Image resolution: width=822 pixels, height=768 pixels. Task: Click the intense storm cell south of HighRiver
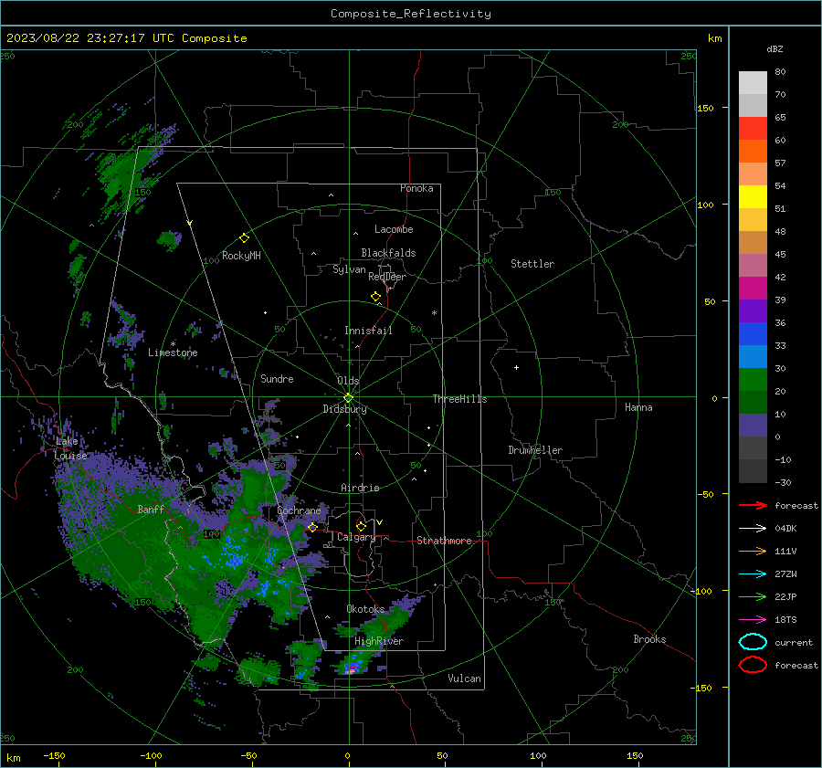352,669
